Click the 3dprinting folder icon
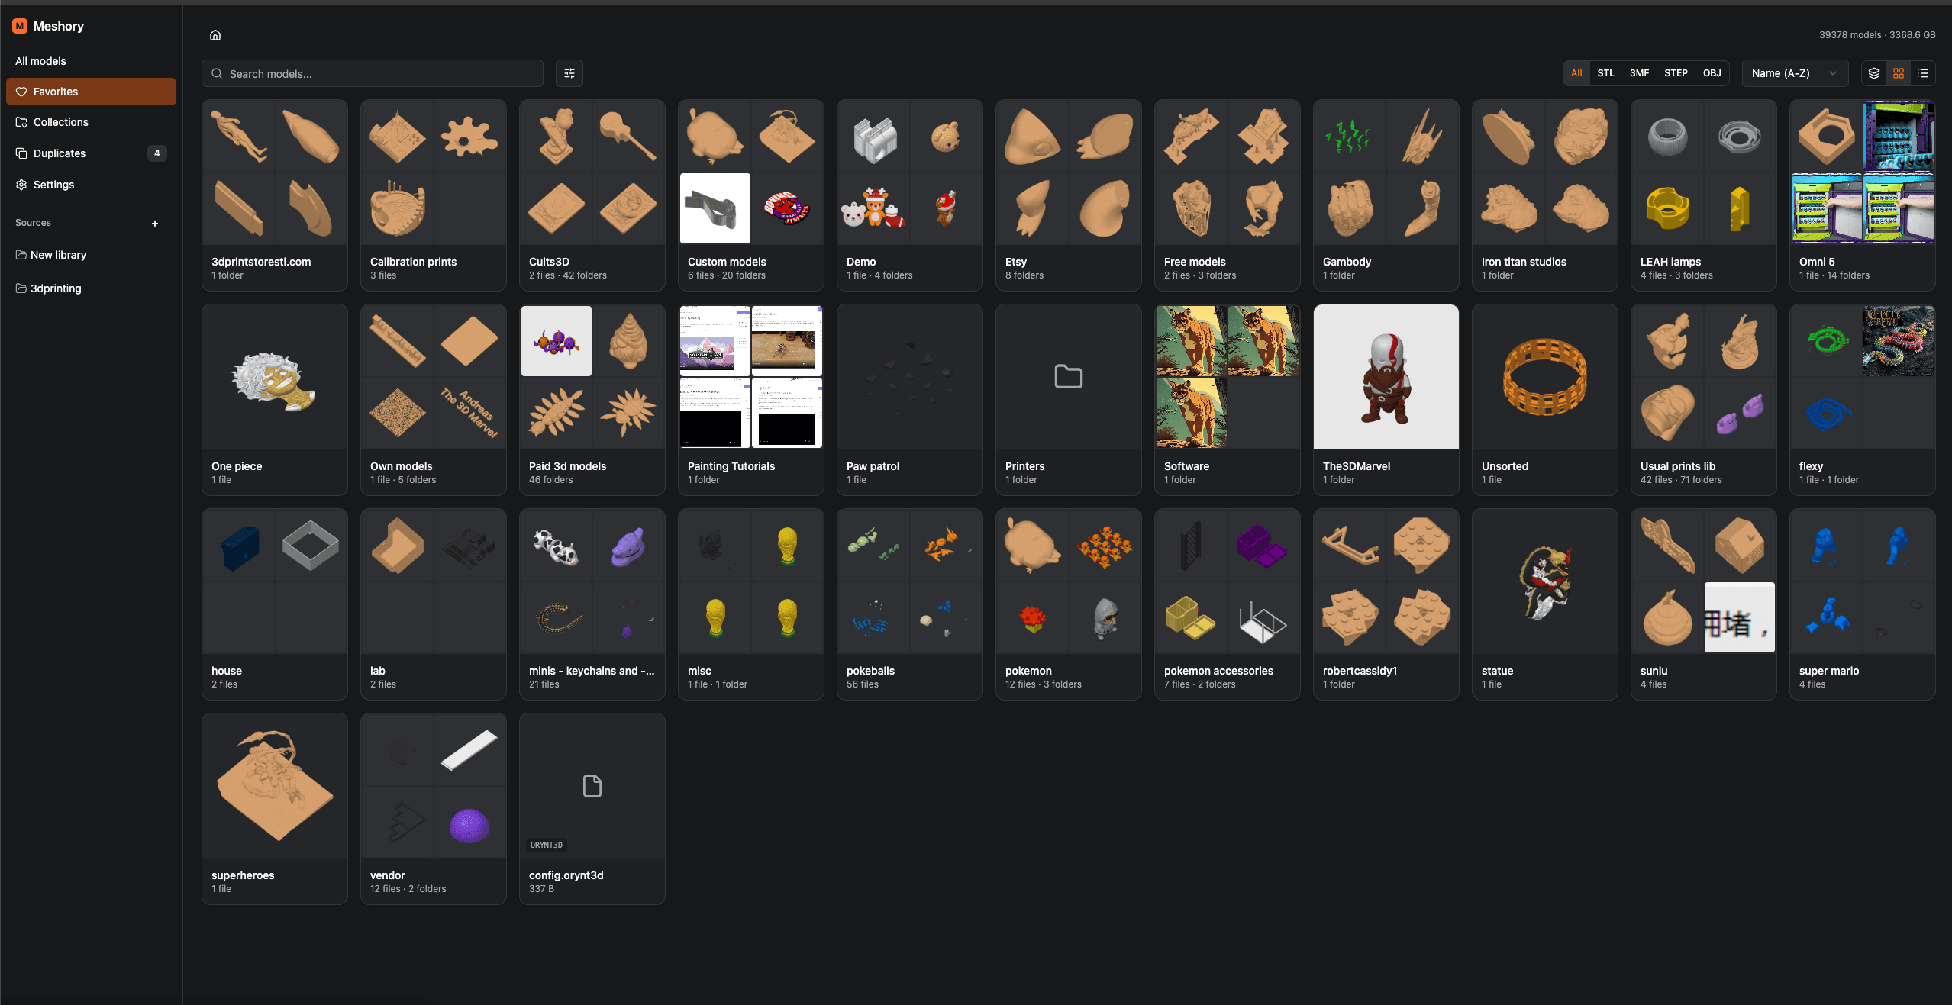This screenshot has width=1952, height=1005. point(21,288)
